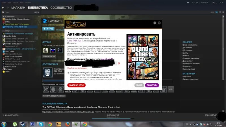The image size is (226, 127).
Task: Collapse the ИЗБРАННОЕ category
Action: pos(3,16)
